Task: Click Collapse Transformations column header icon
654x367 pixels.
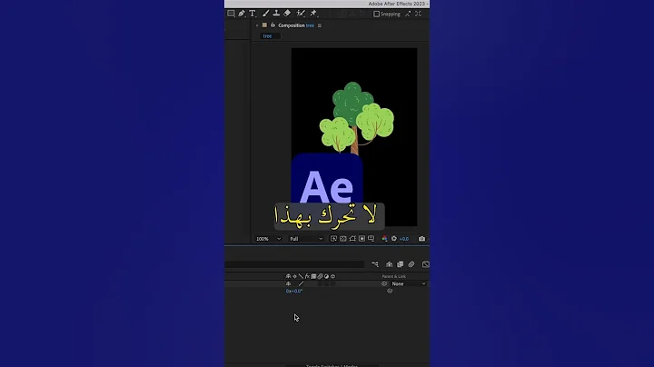Action: 294,276
